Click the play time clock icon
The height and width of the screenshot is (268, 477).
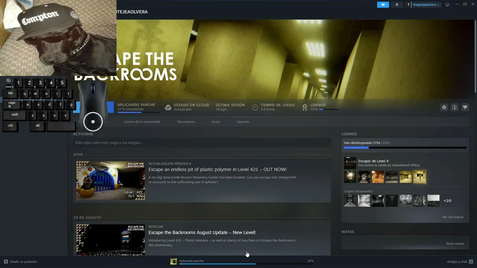pyautogui.click(x=255, y=107)
